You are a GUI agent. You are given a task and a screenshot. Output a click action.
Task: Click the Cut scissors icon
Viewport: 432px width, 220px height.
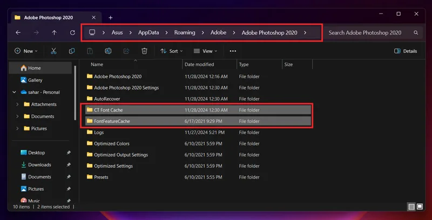(x=53, y=51)
